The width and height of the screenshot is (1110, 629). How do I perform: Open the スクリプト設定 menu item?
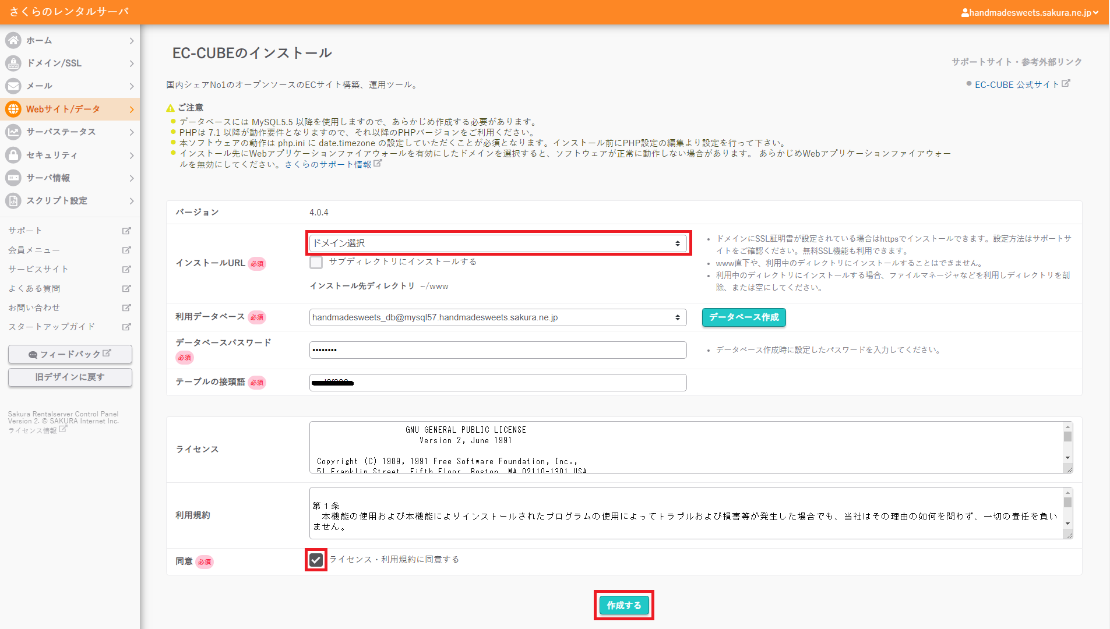(x=70, y=200)
